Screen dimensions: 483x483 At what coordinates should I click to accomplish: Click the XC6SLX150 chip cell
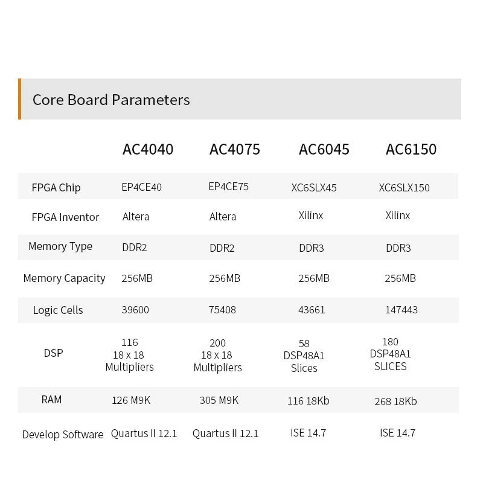(405, 188)
